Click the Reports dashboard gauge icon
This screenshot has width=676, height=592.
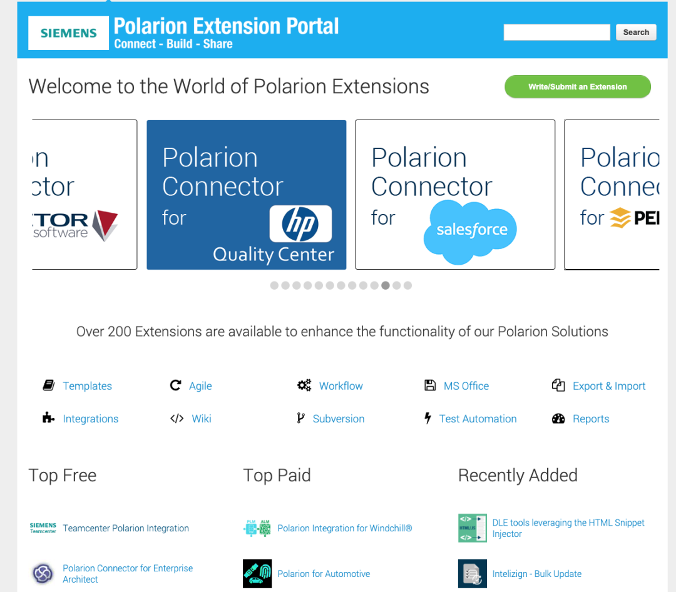[558, 419]
